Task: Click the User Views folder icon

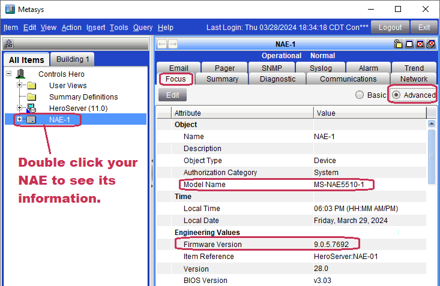Action: tap(31, 86)
